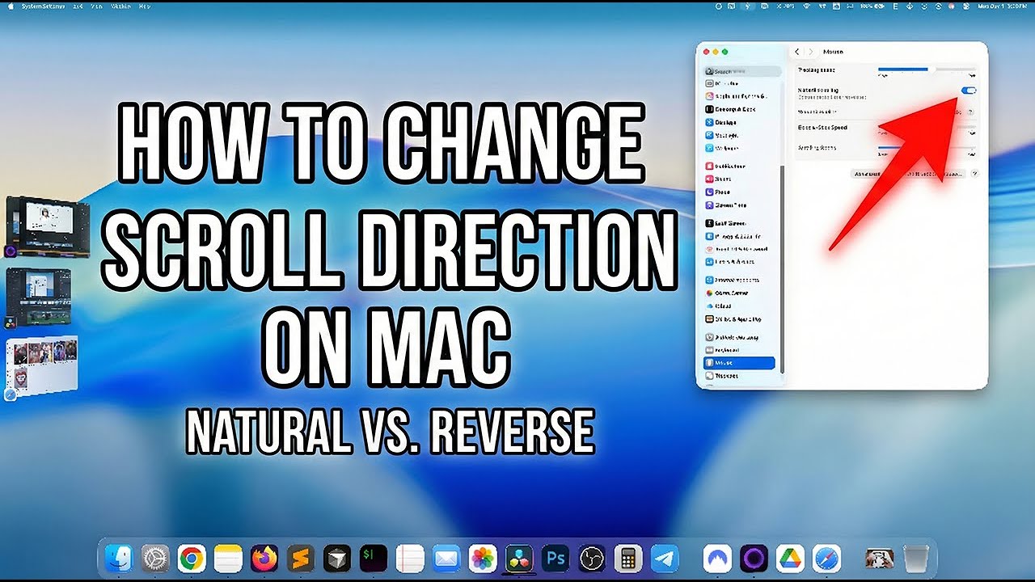Open the yellow Notes app in Dock
1035x582 pixels.
click(x=228, y=558)
